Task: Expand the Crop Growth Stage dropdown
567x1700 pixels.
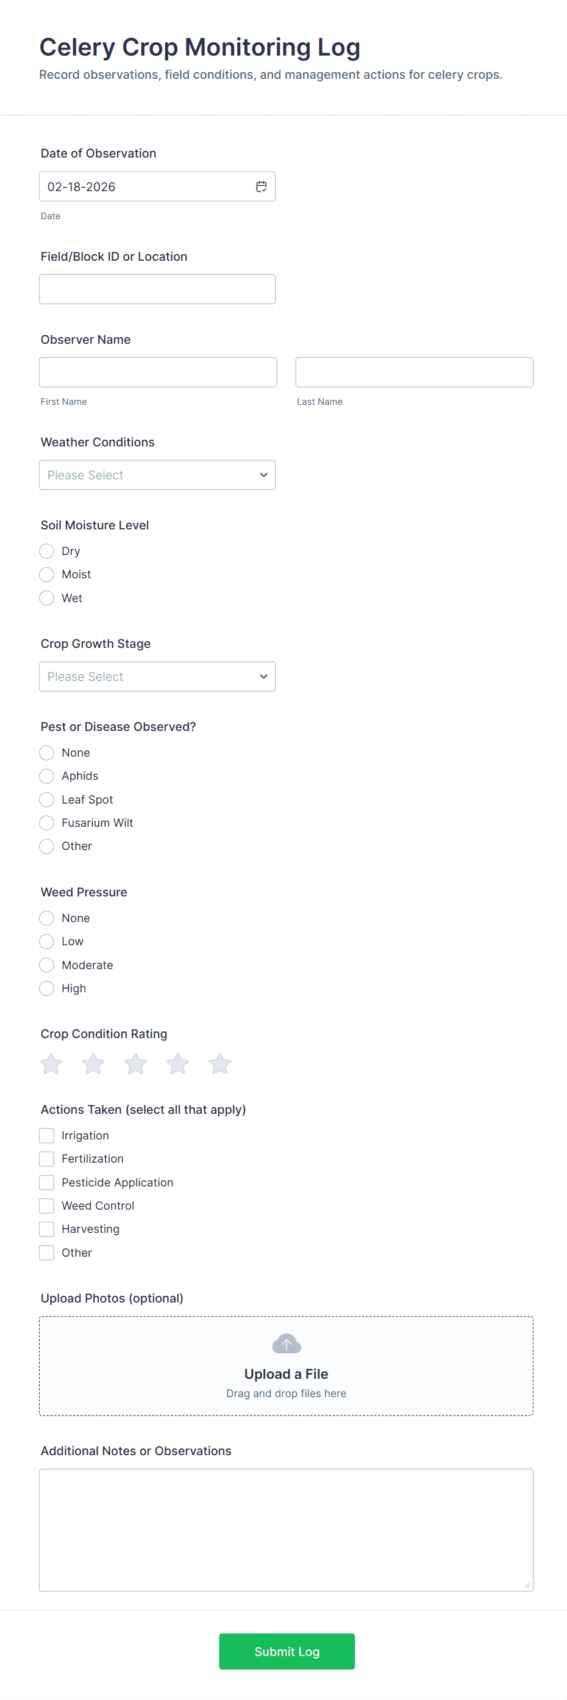Action: [x=157, y=677]
